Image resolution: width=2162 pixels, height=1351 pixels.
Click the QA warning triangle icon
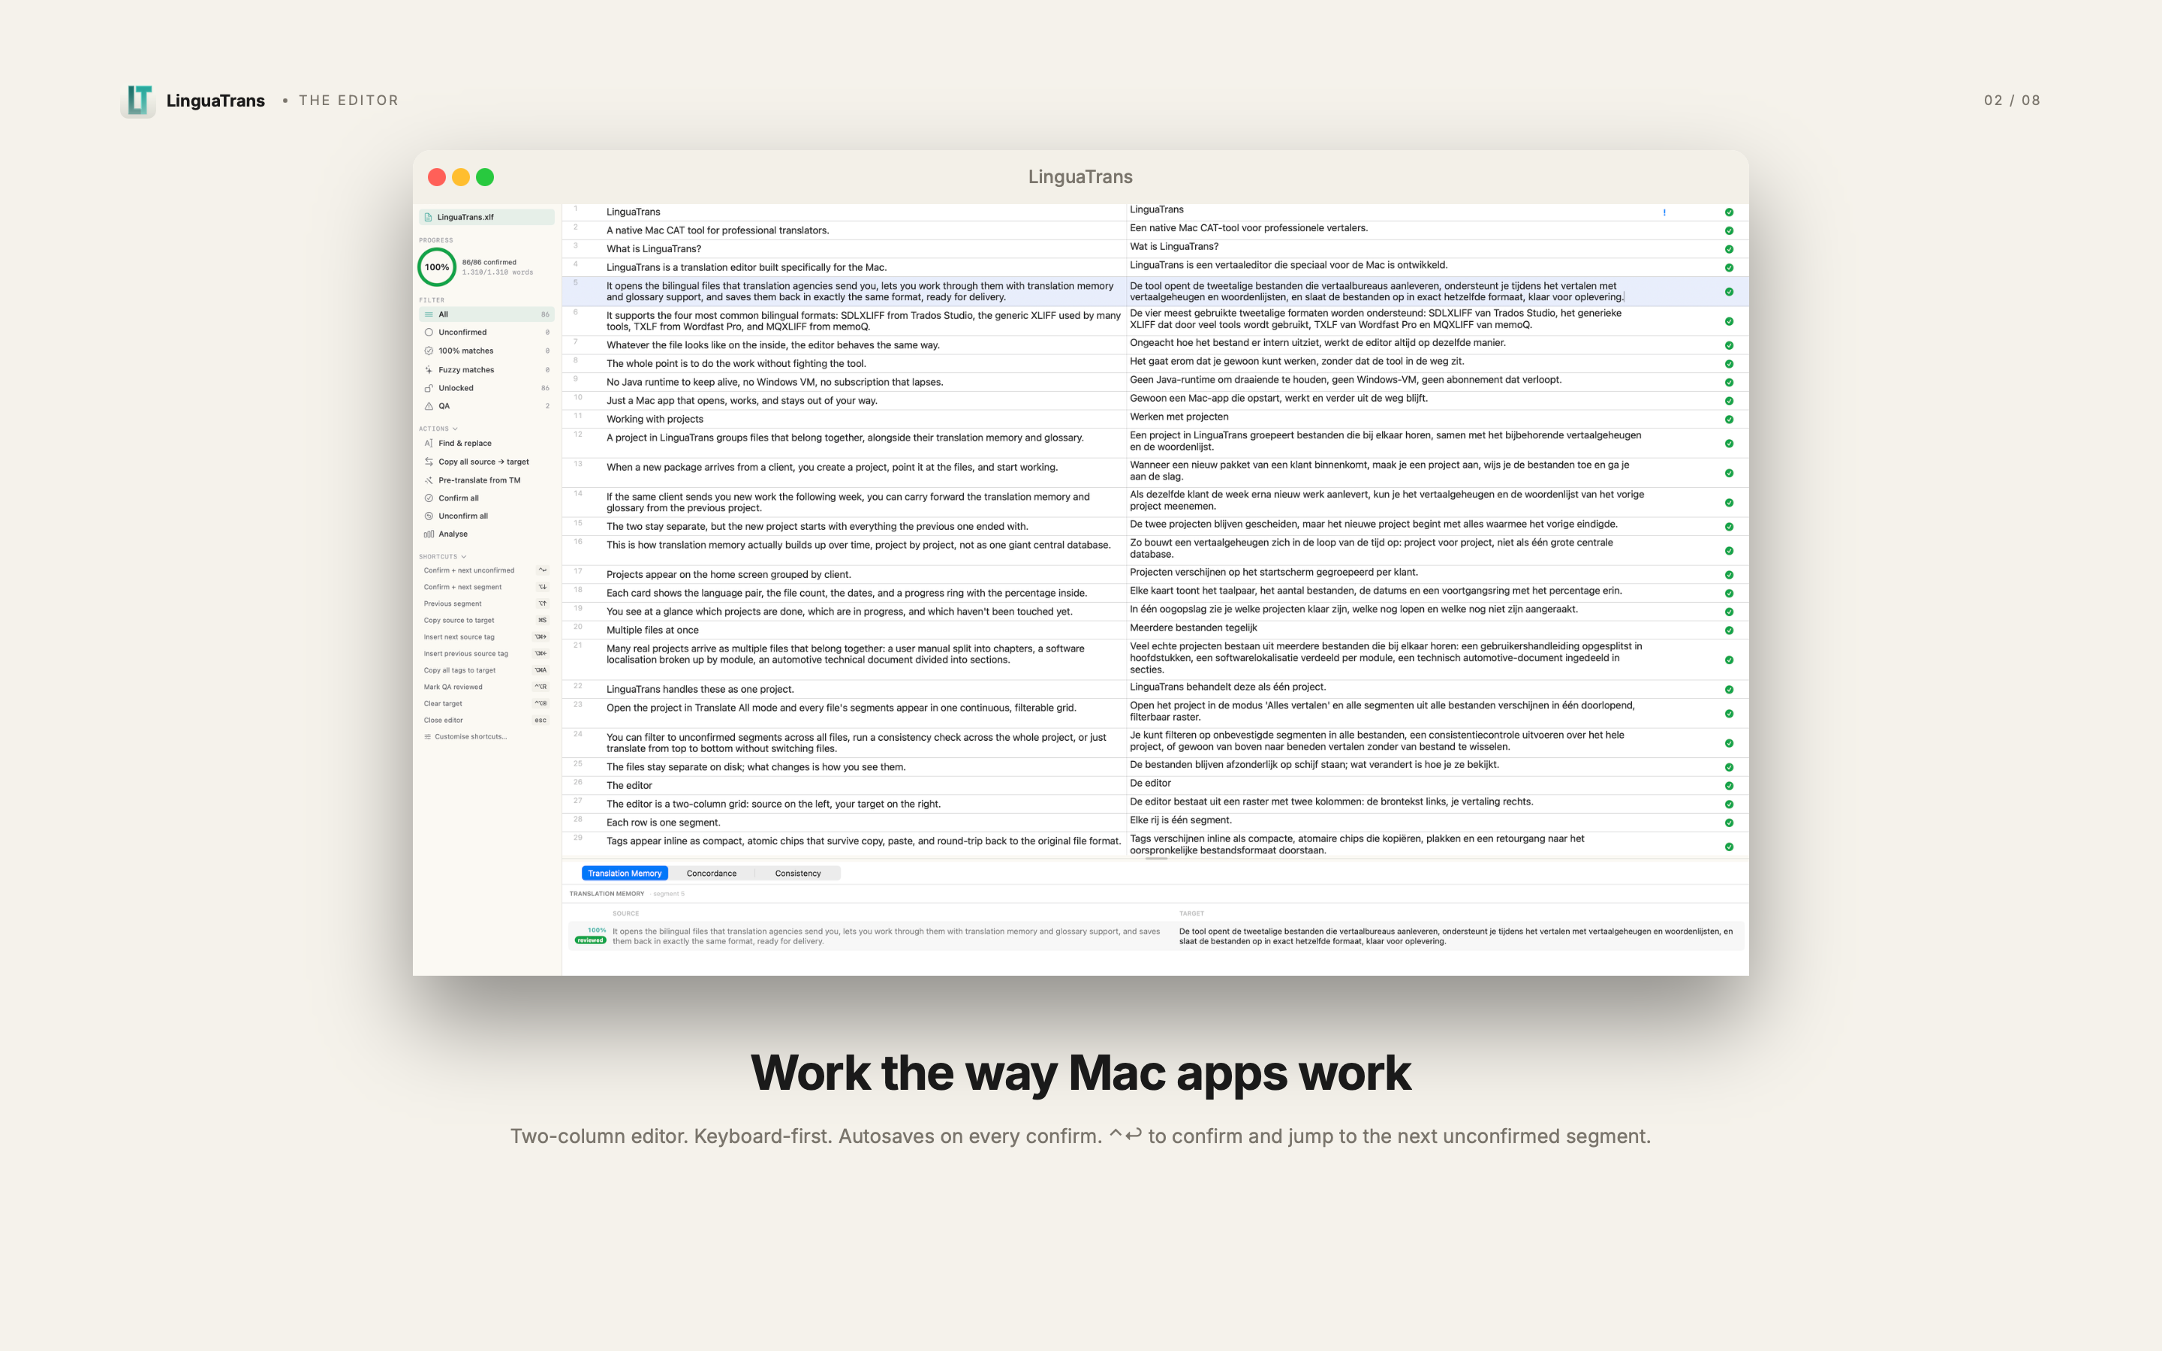point(429,407)
